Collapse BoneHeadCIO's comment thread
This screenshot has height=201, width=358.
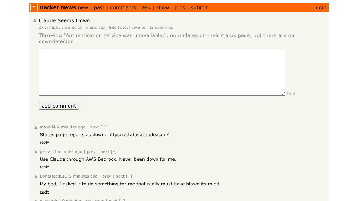click(x=129, y=176)
